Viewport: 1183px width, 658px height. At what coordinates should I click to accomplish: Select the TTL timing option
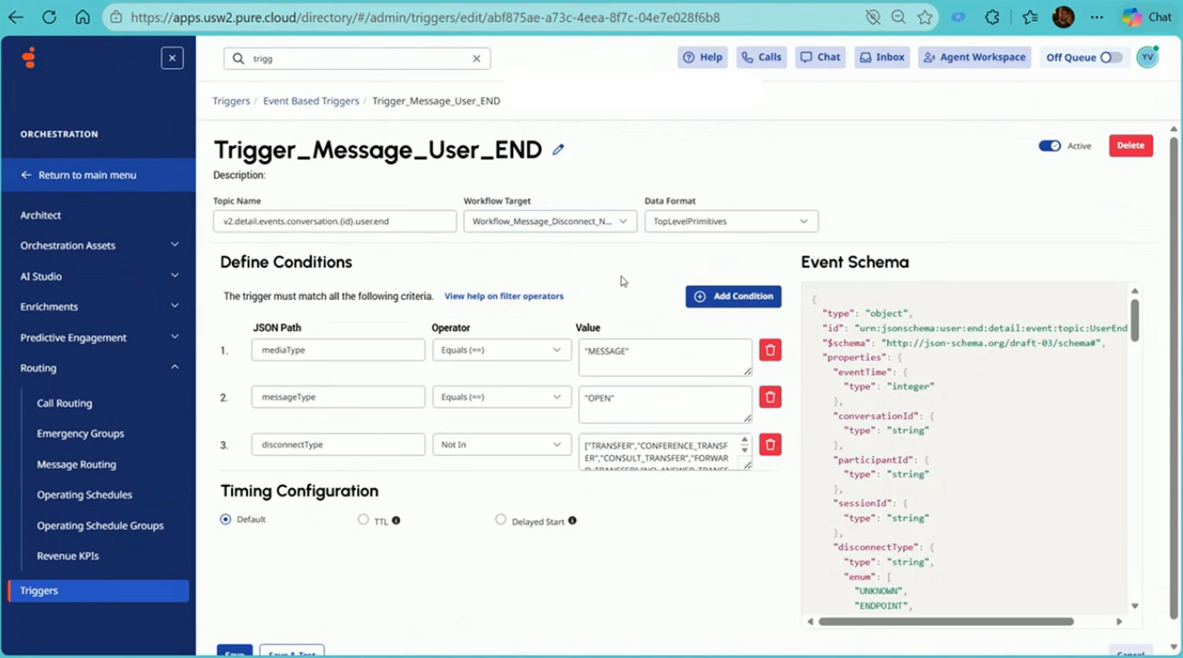[363, 520]
